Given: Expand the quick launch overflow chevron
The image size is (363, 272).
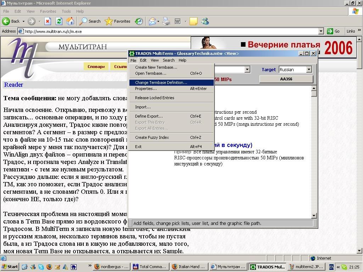Looking at the screenshot, I should point(90,266).
